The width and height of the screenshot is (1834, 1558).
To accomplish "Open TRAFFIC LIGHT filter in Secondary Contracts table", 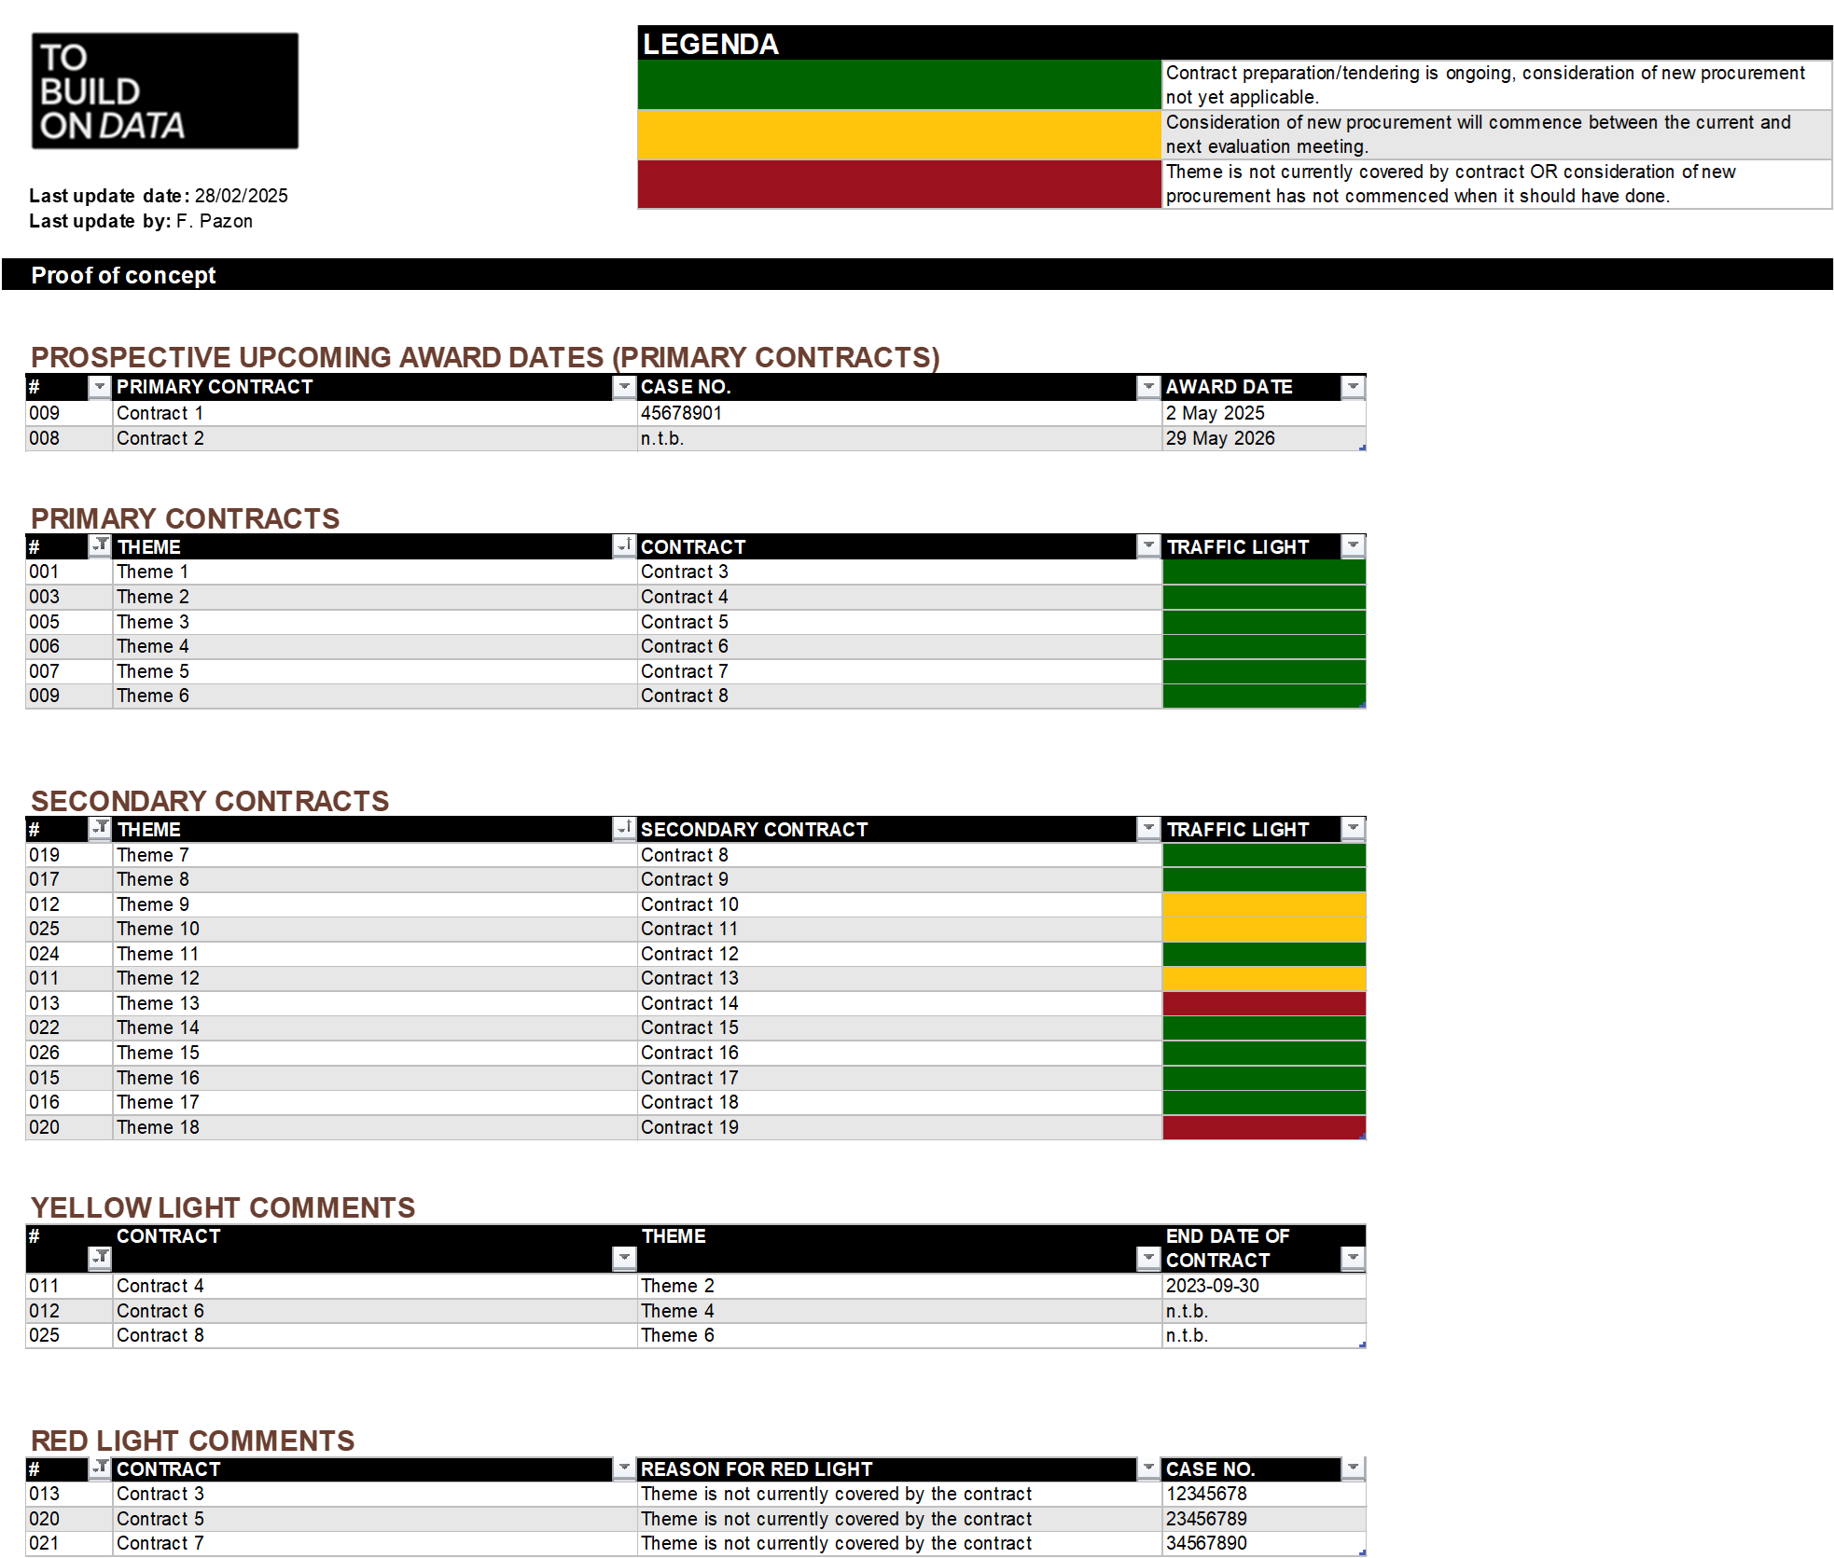I will [1353, 829].
